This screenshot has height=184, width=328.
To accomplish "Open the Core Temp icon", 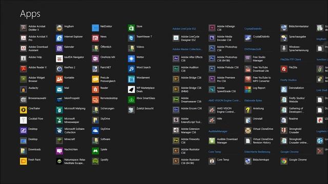I will pos(212,161).
